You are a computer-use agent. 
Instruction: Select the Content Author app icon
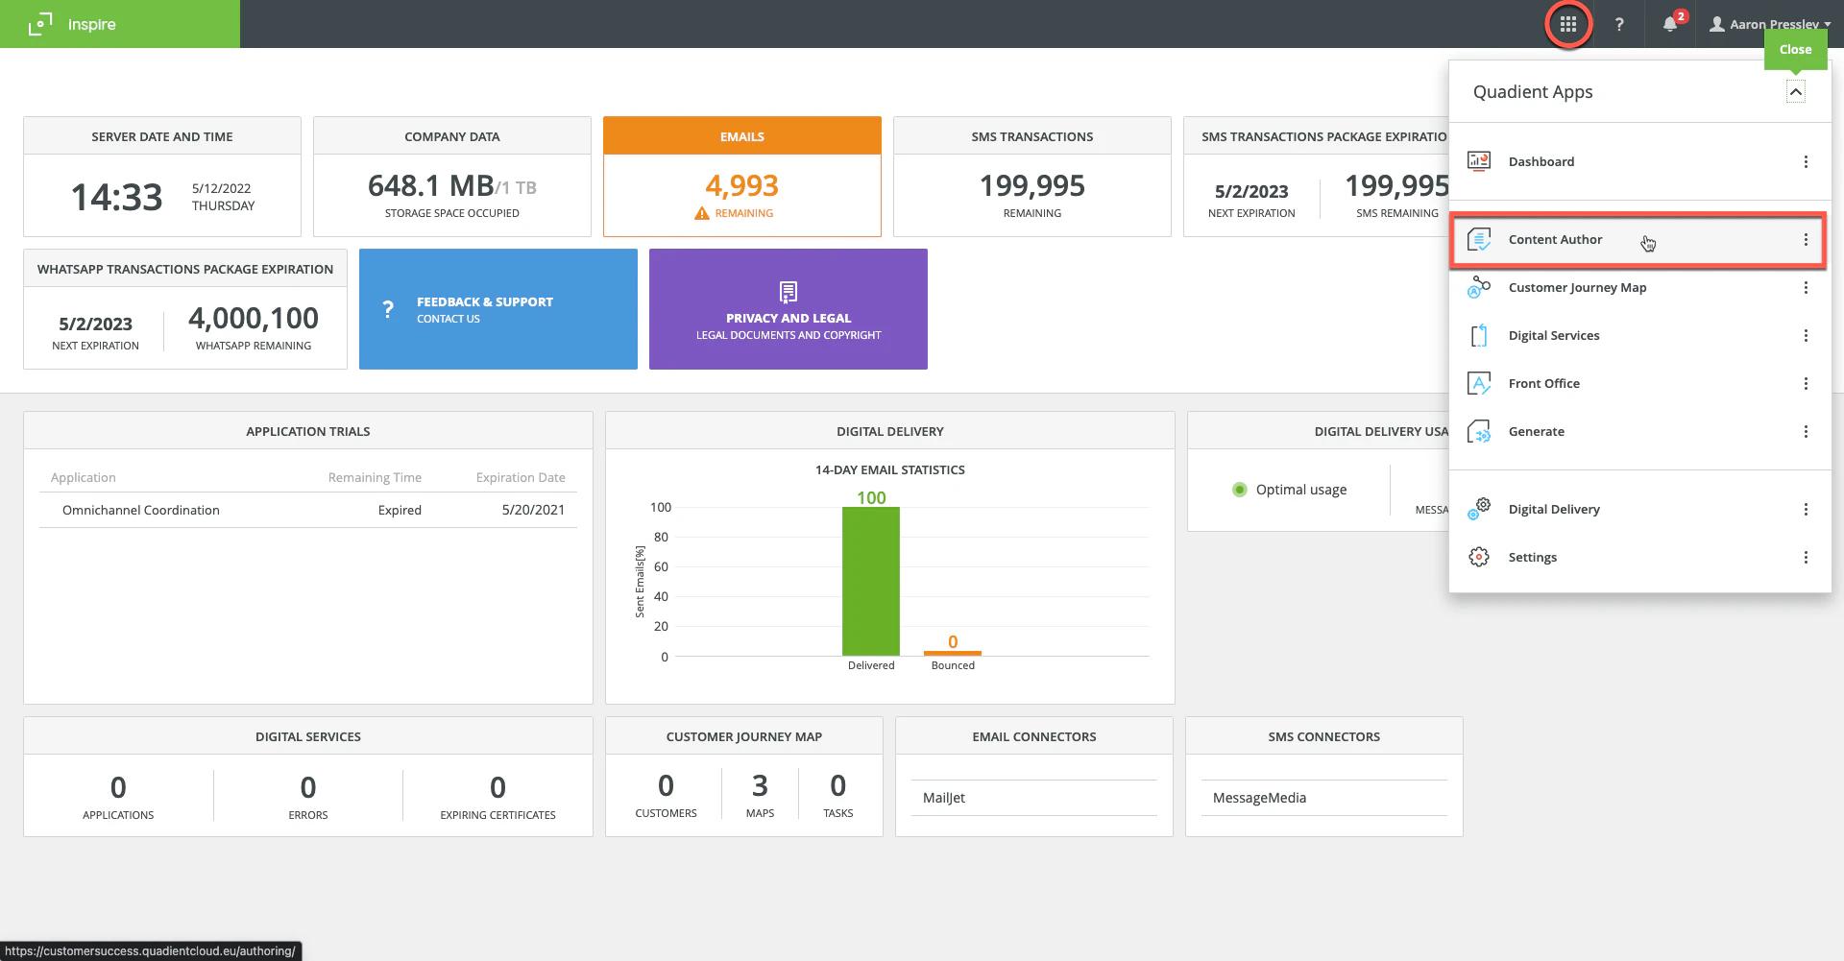pos(1479,240)
